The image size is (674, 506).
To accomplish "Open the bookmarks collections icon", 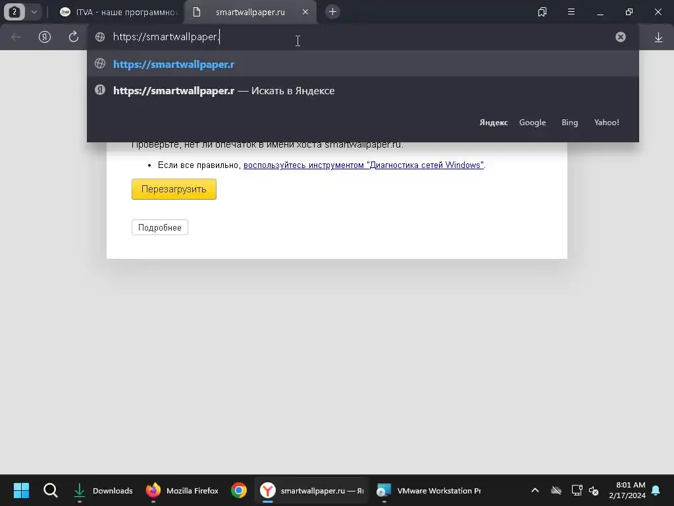I will [x=542, y=12].
